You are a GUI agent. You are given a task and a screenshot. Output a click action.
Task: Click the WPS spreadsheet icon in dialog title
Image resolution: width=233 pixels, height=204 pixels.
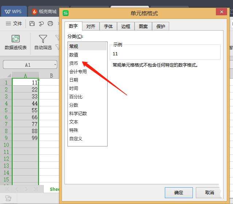click(66, 13)
